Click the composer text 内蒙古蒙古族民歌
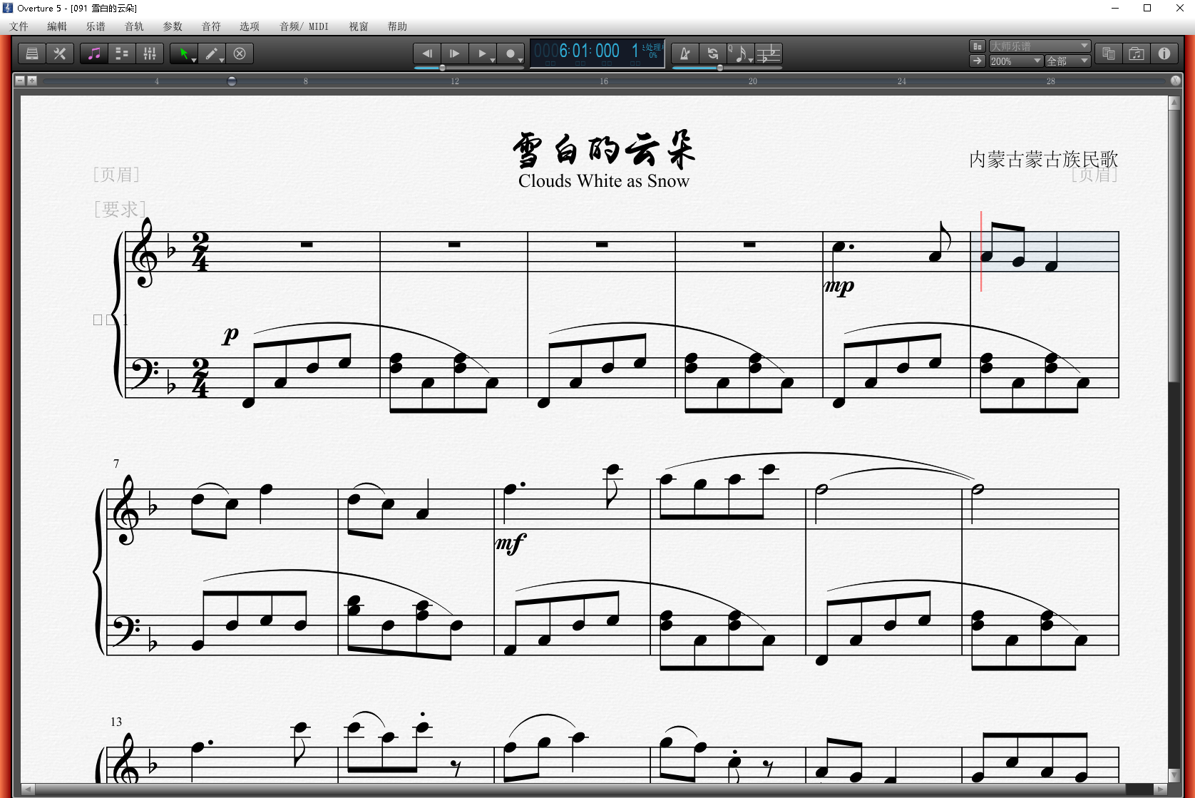Viewport: 1195px width, 798px height. (1043, 159)
